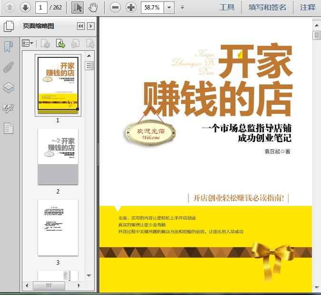Show the Layers panel in the sidebar
Image resolution: width=321 pixels, height=295 pixels.
tap(9, 88)
